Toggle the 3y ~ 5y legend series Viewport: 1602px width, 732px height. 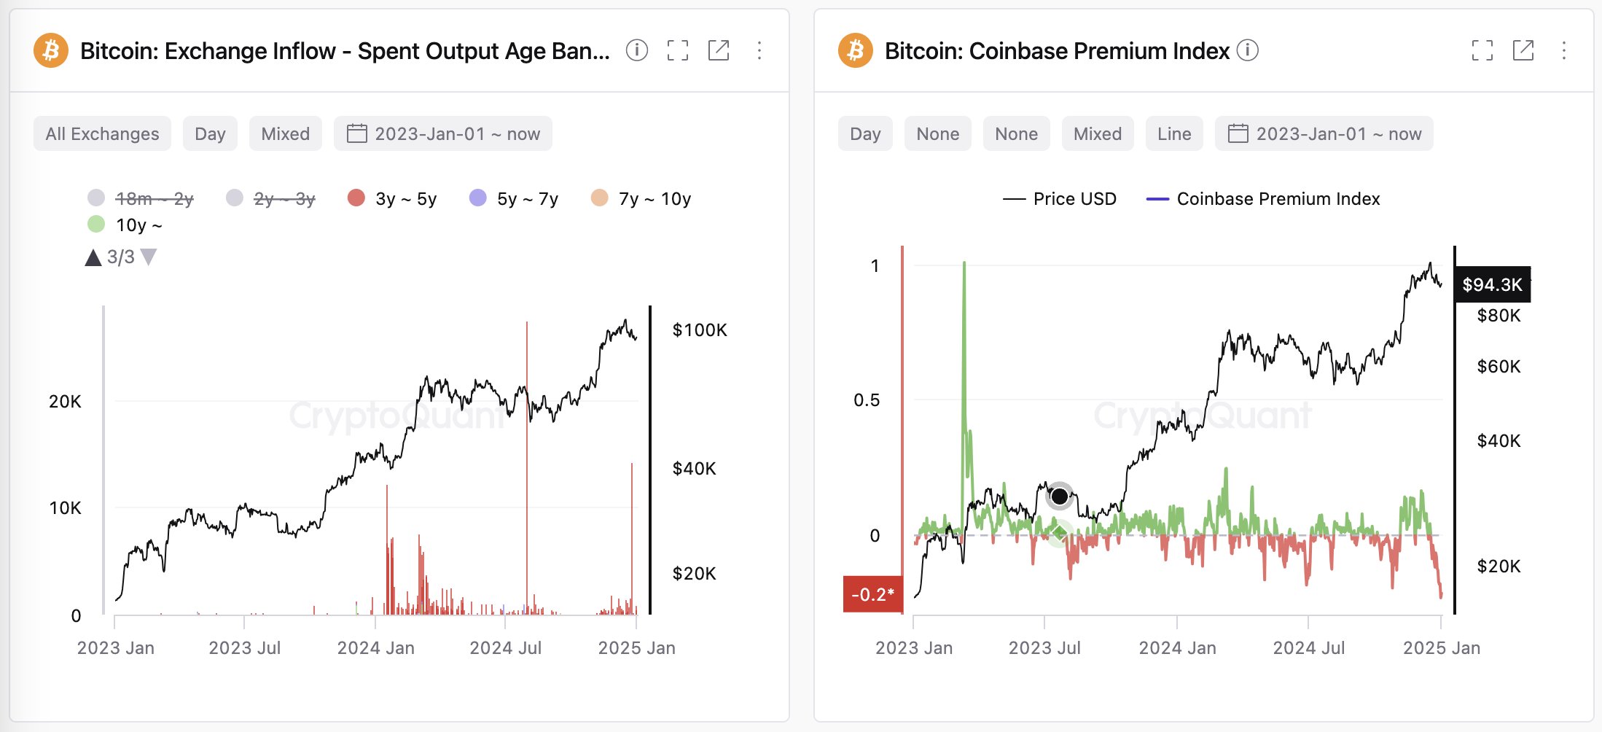[x=392, y=198]
